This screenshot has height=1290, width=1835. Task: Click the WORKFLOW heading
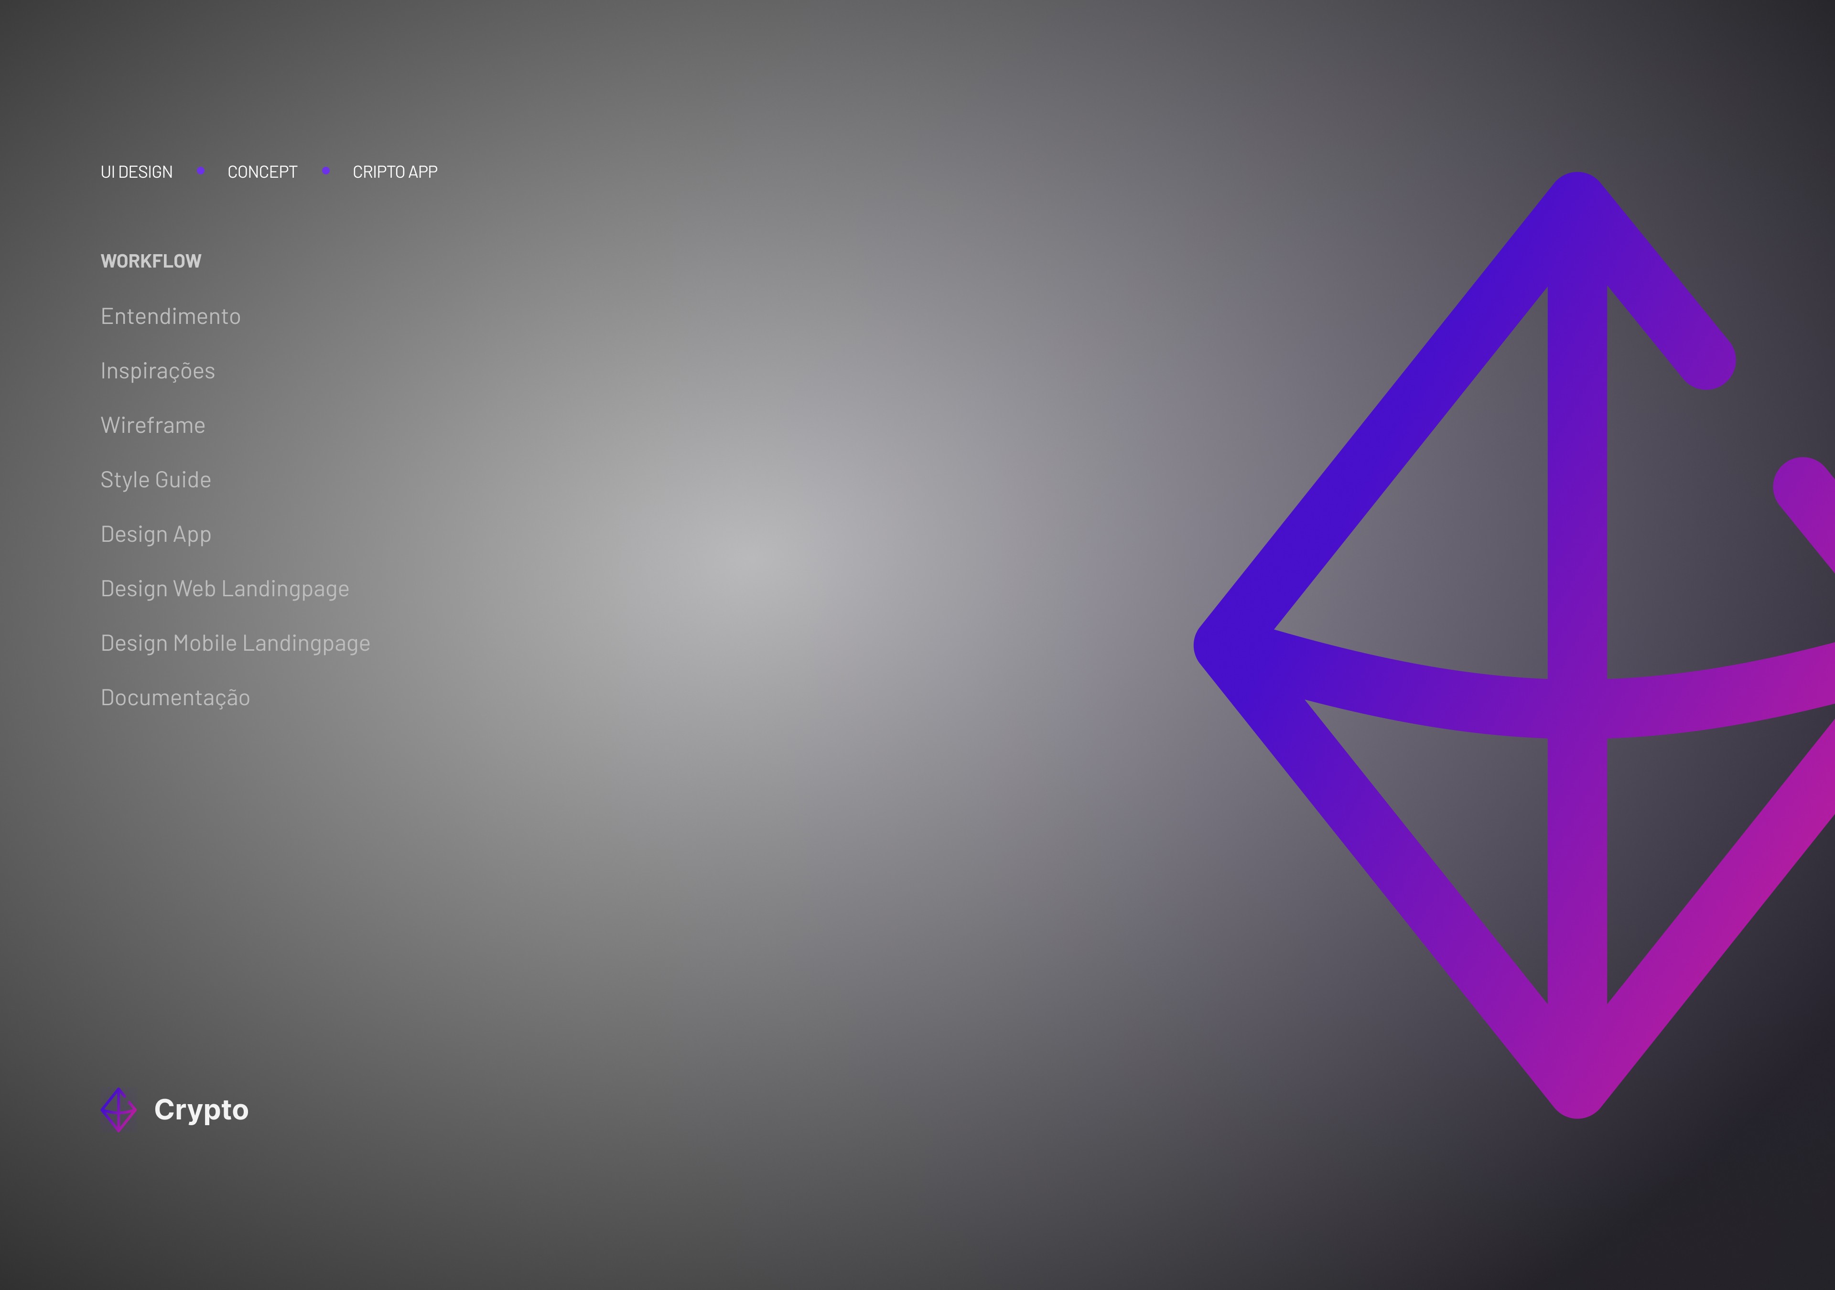[151, 261]
